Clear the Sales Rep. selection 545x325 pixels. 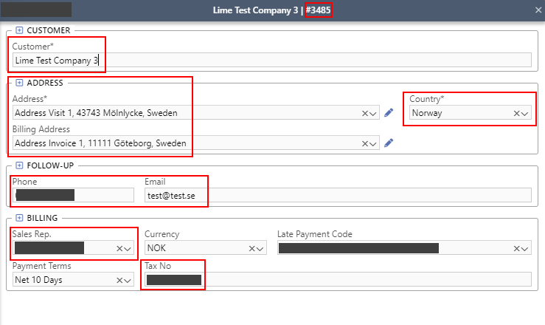click(119, 249)
